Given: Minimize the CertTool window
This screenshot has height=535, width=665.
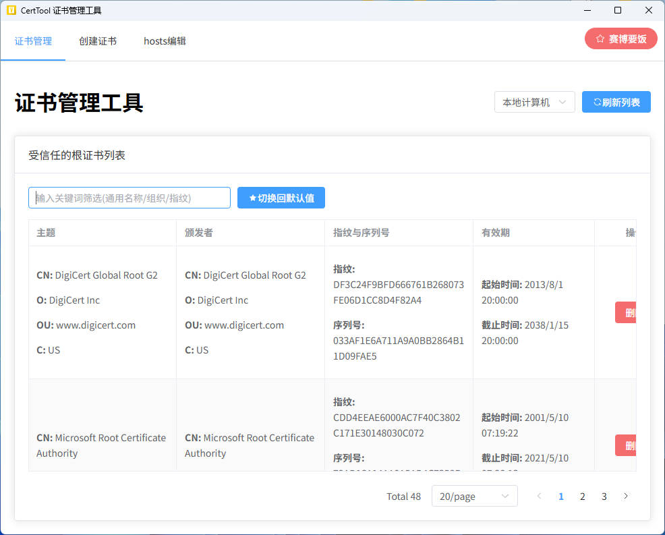Looking at the screenshot, I should [x=587, y=10].
